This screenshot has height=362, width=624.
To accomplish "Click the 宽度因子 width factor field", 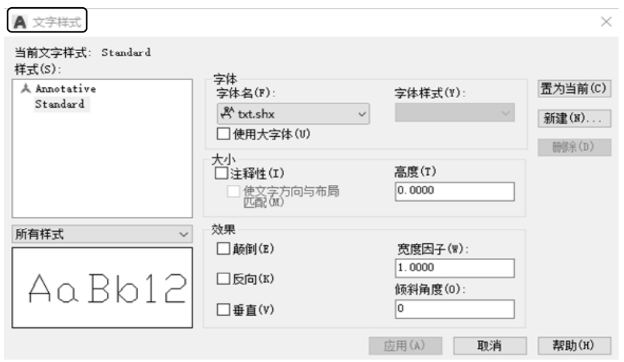I will coord(454,267).
